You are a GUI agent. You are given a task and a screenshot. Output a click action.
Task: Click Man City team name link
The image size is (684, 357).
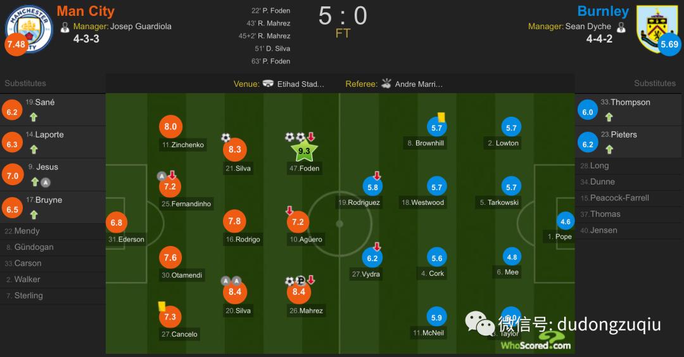[x=85, y=11]
